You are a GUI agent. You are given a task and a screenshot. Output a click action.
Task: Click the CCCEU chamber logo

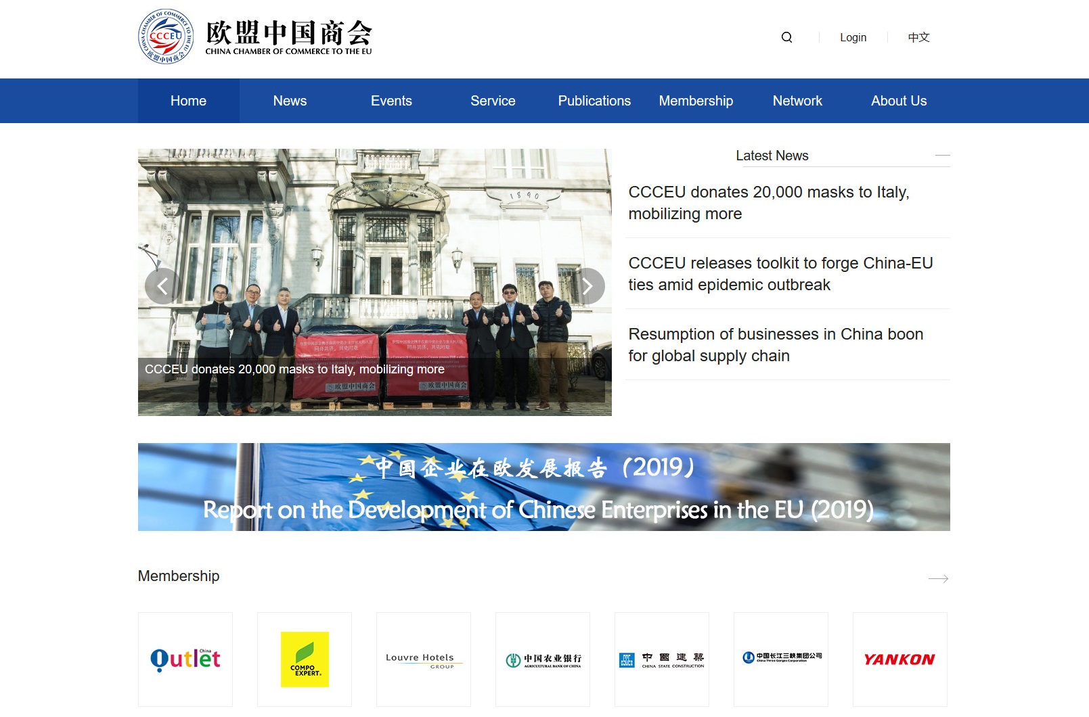[x=166, y=37]
